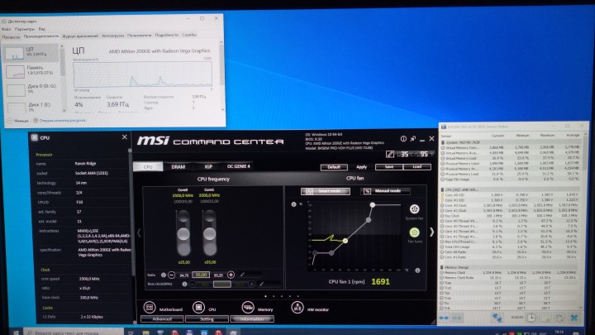
Task: Click the Setting button at the bottom
Action: coord(207,319)
